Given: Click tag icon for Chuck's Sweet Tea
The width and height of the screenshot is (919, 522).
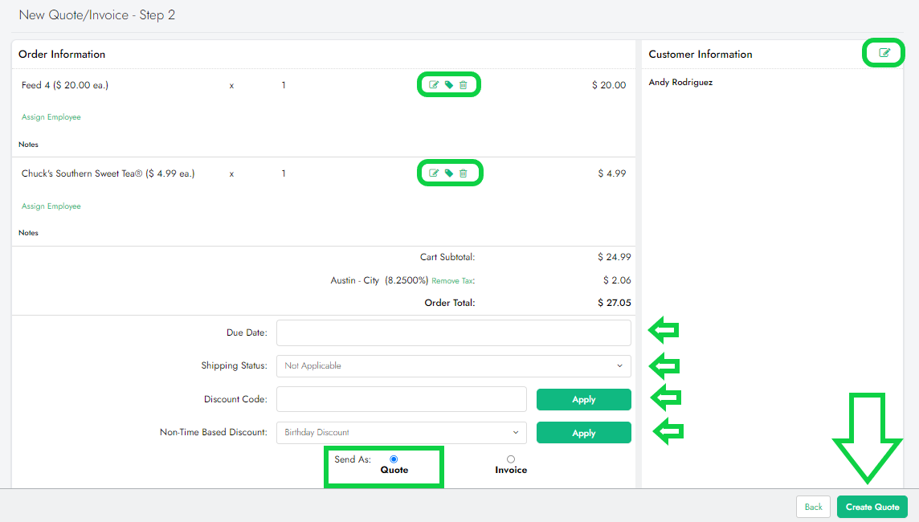Looking at the screenshot, I should [x=449, y=173].
